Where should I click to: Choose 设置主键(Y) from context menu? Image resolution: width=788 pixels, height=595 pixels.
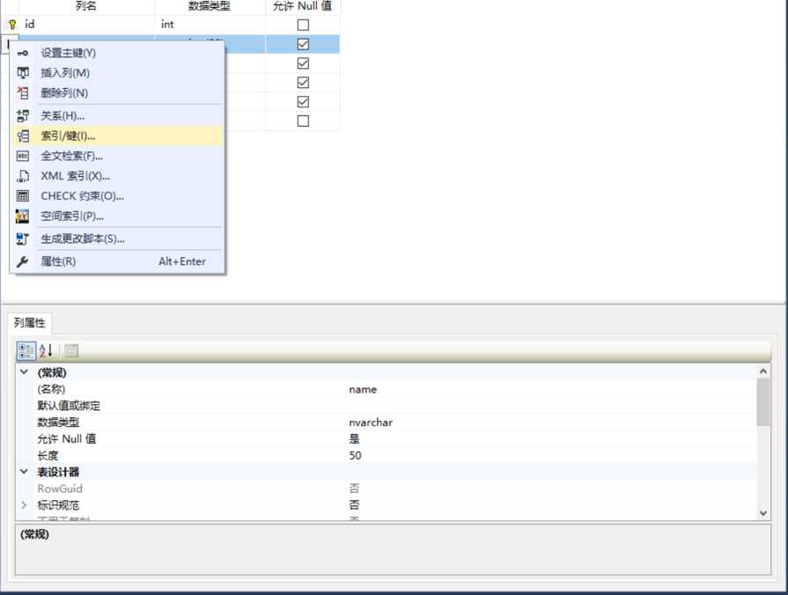116,53
